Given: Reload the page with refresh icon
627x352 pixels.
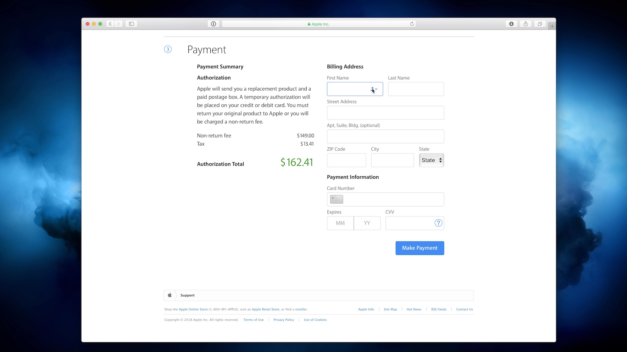Looking at the screenshot, I should pos(412,24).
